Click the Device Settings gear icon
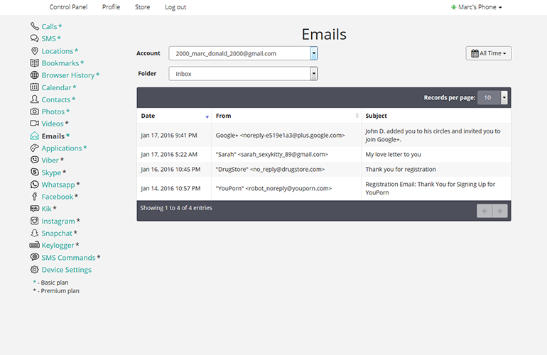The width and height of the screenshot is (547, 355). point(35,270)
